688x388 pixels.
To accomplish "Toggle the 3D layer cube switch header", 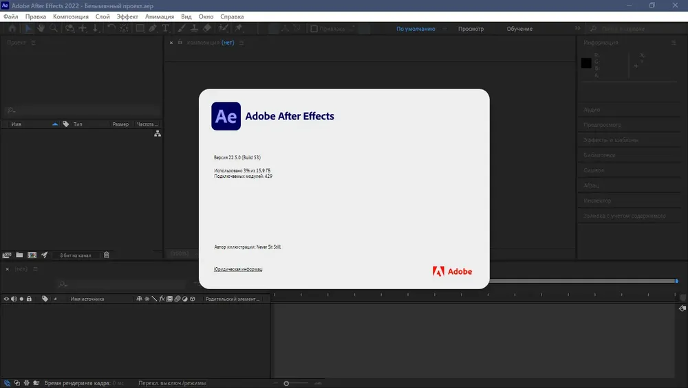I will [192, 299].
